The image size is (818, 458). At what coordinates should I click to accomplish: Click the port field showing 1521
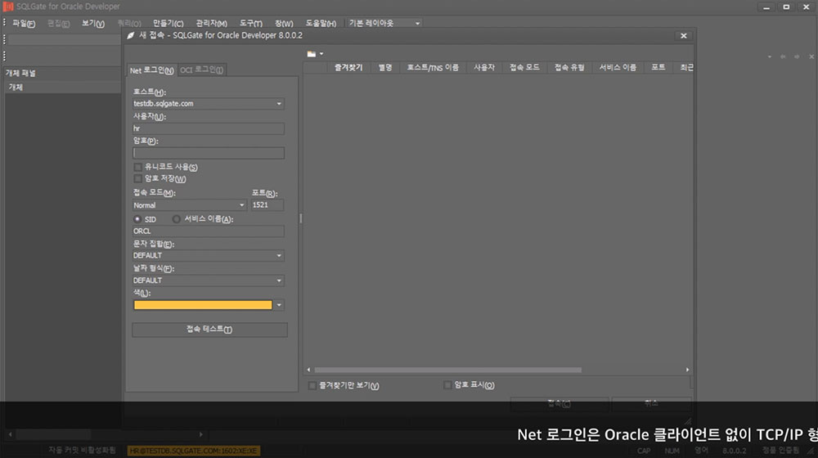(x=267, y=205)
